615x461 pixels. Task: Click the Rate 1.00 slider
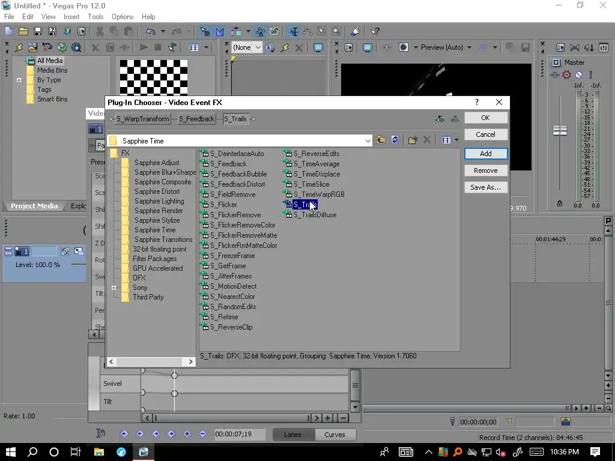[70, 418]
